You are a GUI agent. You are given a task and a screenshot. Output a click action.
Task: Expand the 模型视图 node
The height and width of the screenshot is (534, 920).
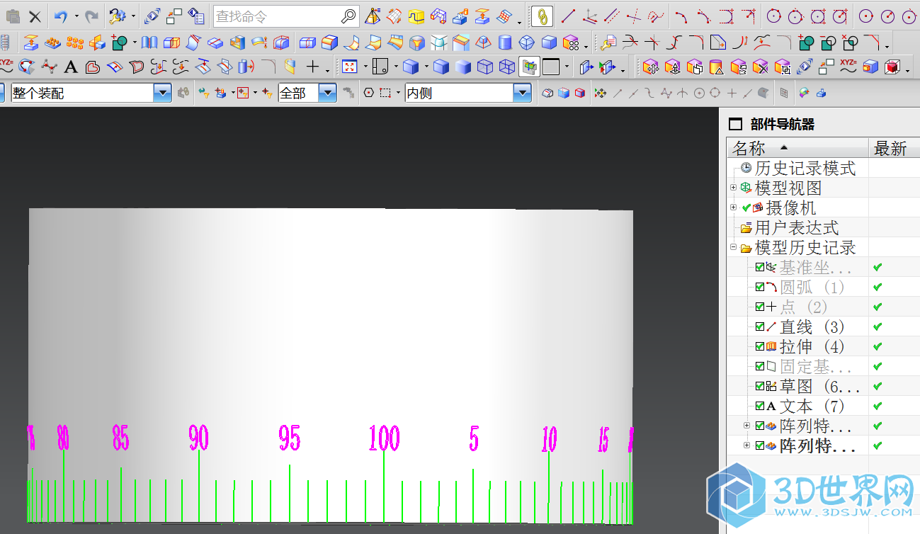pos(734,188)
